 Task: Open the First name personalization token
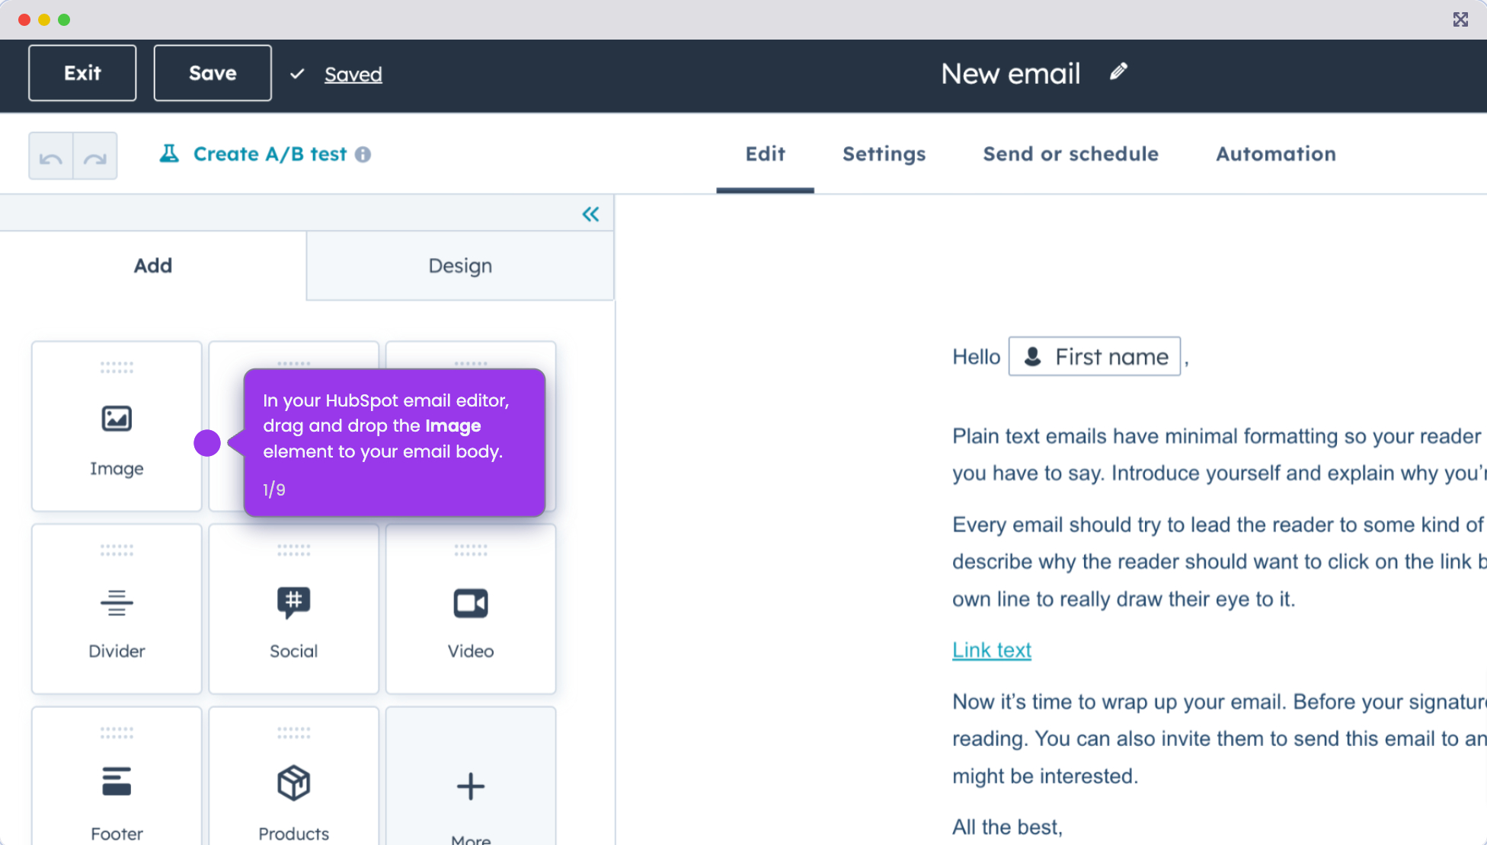coord(1094,356)
